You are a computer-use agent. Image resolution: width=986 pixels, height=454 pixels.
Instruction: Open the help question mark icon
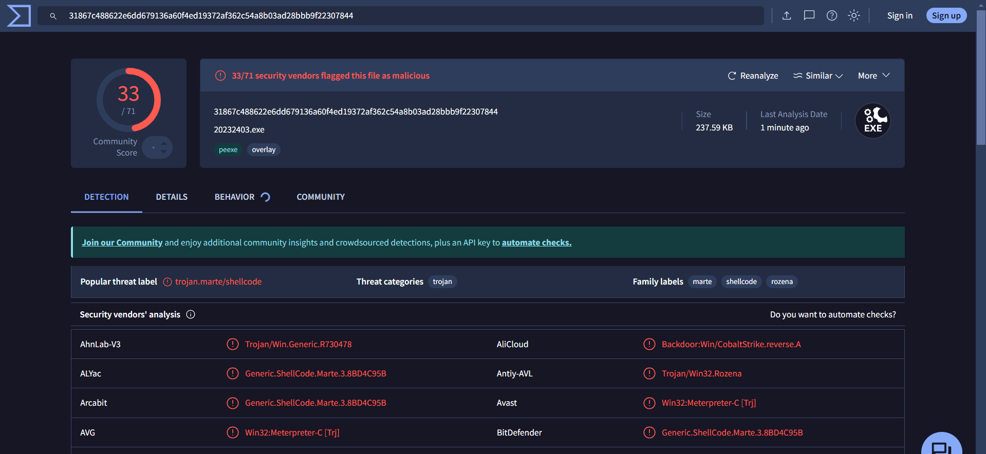[x=832, y=15]
